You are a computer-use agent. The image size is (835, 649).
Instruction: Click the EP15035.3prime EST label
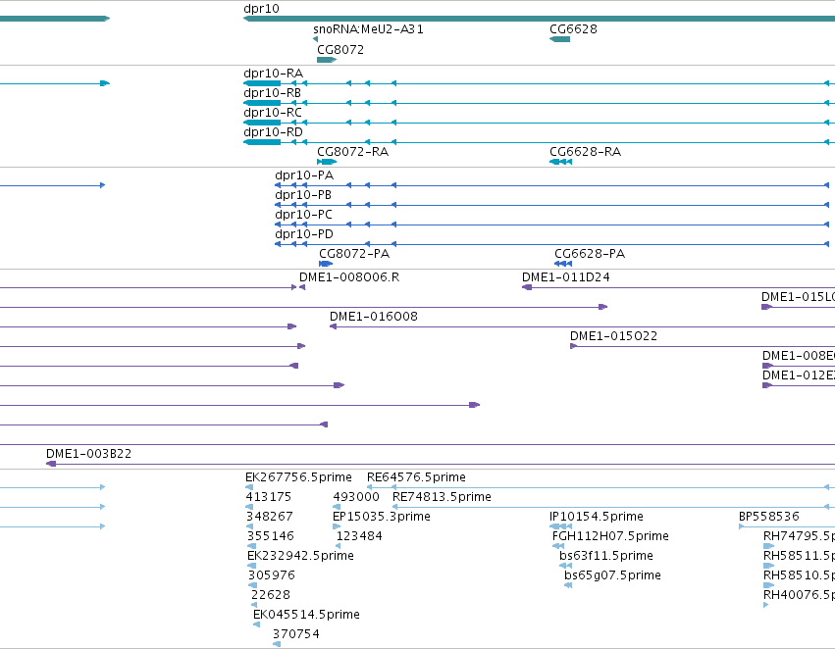tap(382, 517)
